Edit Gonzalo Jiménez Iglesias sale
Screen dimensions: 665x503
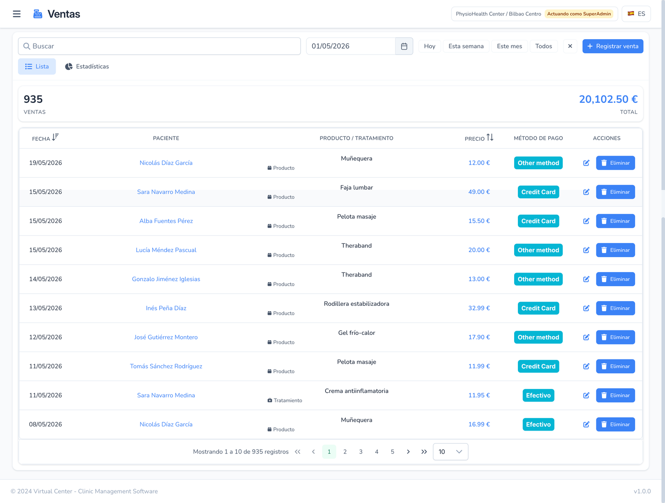[586, 279]
